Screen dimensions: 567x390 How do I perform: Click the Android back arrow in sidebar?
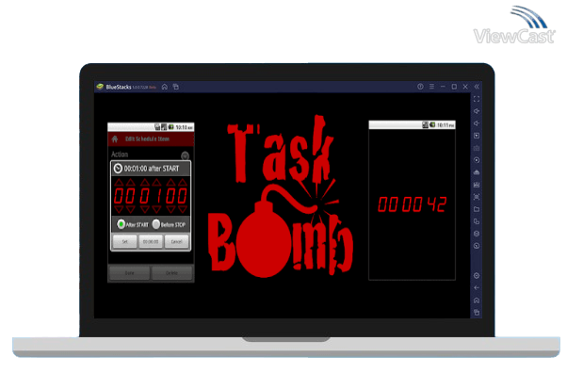click(477, 288)
